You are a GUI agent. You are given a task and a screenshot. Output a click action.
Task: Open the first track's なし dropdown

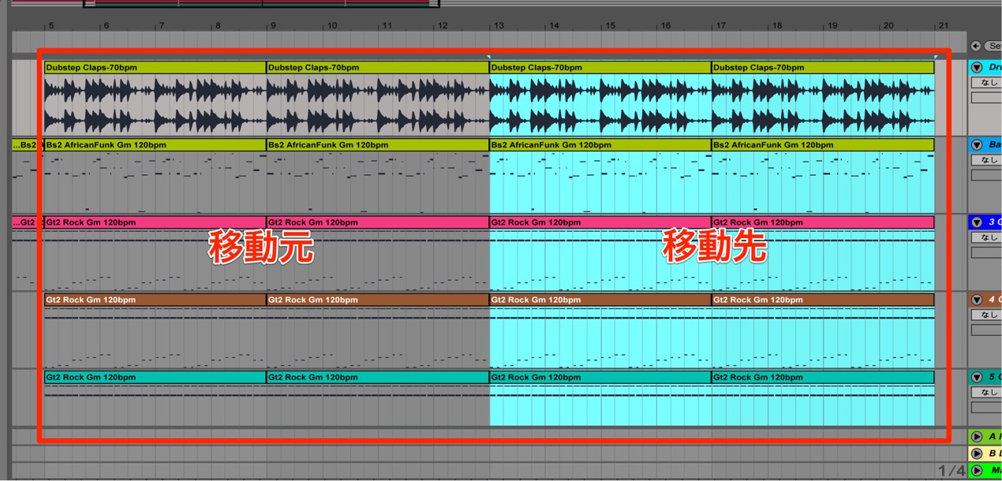[x=986, y=82]
